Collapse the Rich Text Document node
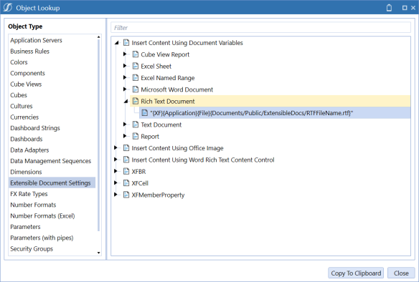419x282 pixels. tap(126, 102)
